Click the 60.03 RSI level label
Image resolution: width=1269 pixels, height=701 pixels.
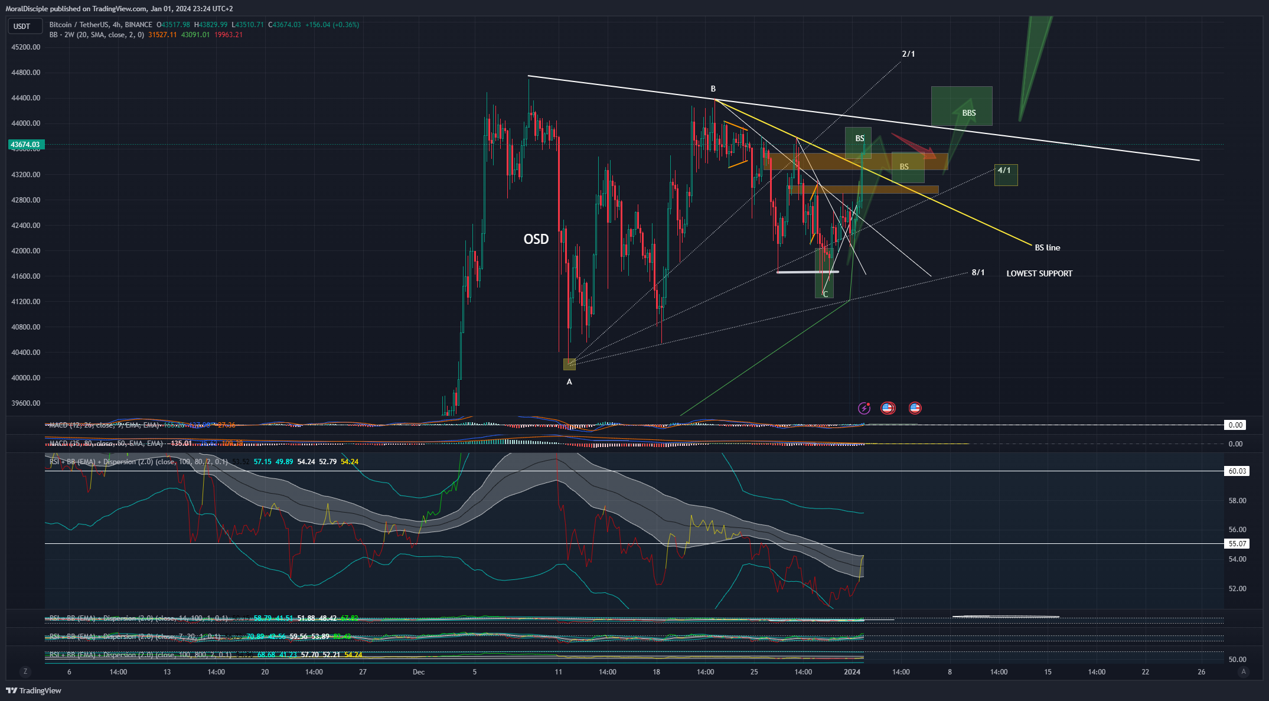coord(1237,471)
